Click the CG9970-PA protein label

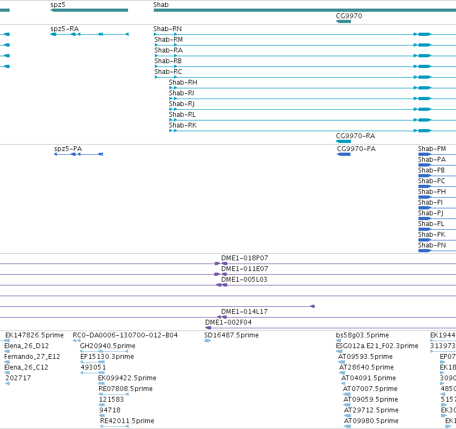pyautogui.click(x=356, y=149)
